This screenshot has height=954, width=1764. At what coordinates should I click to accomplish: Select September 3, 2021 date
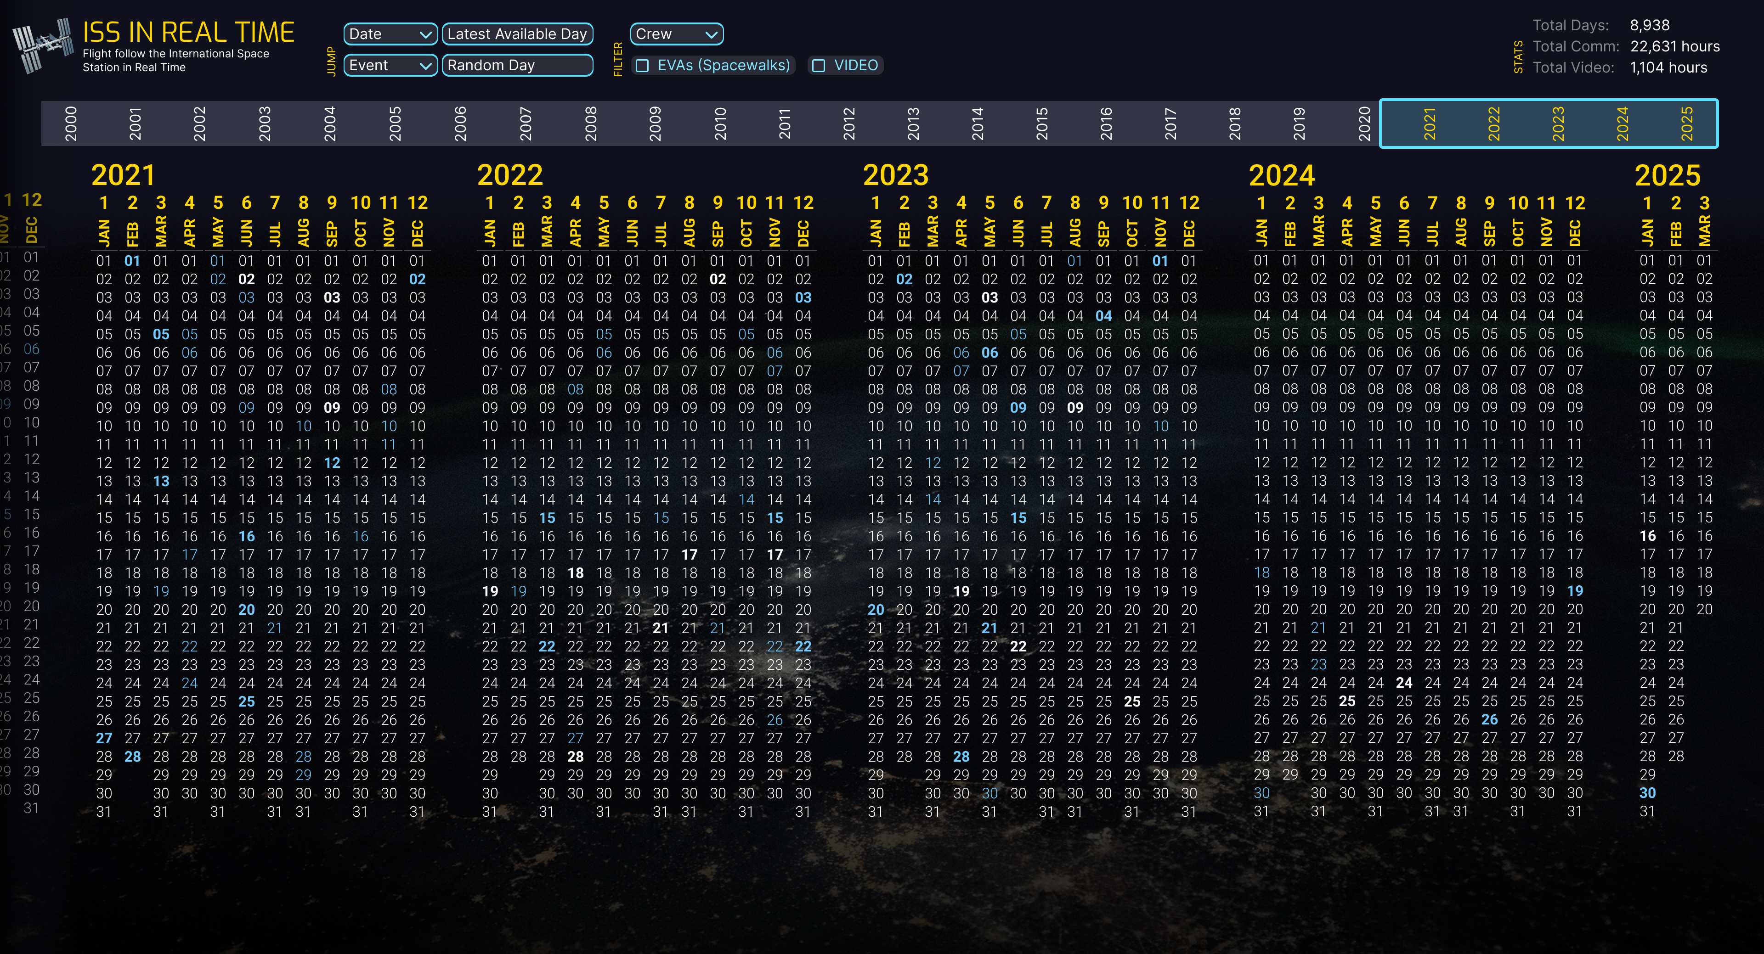click(x=332, y=297)
